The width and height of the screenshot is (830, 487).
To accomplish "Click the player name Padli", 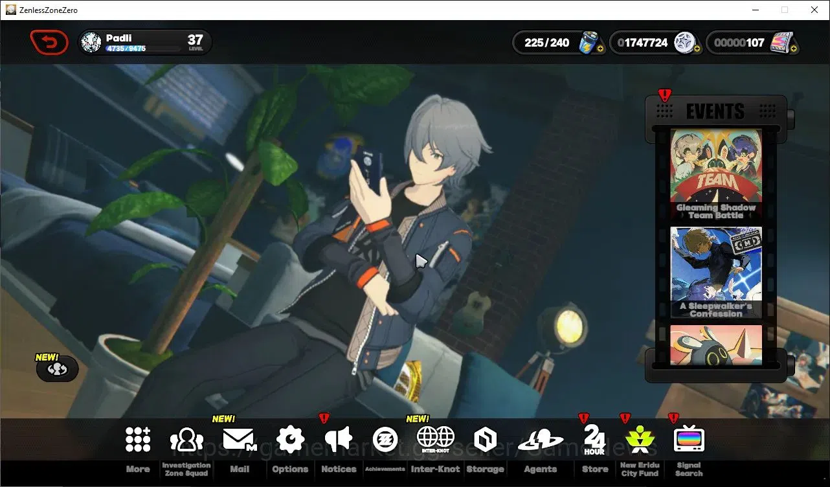I will pyautogui.click(x=118, y=38).
